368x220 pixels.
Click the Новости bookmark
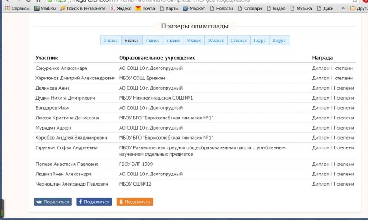(221, 8)
